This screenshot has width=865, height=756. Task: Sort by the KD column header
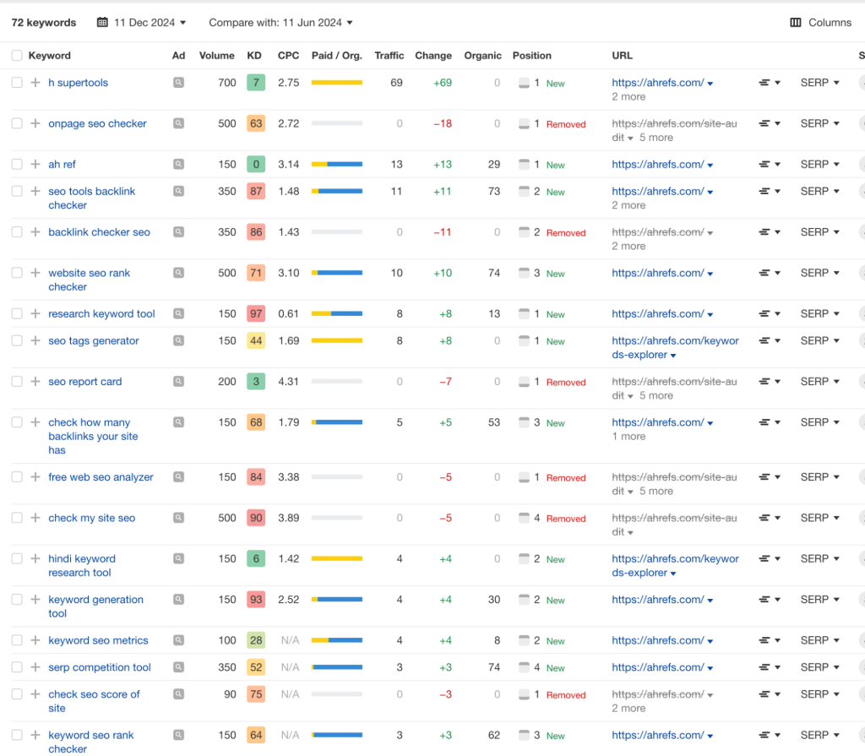(x=254, y=55)
